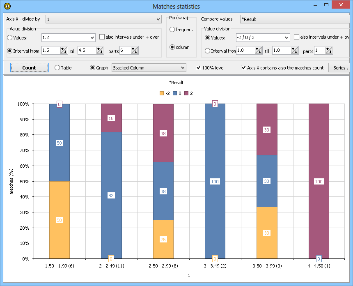Click the Compare values *Result field

295,19
